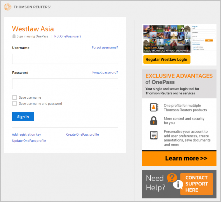Focus the Username input field
This screenshot has width=221, height=202.
[x=65, y=59]
